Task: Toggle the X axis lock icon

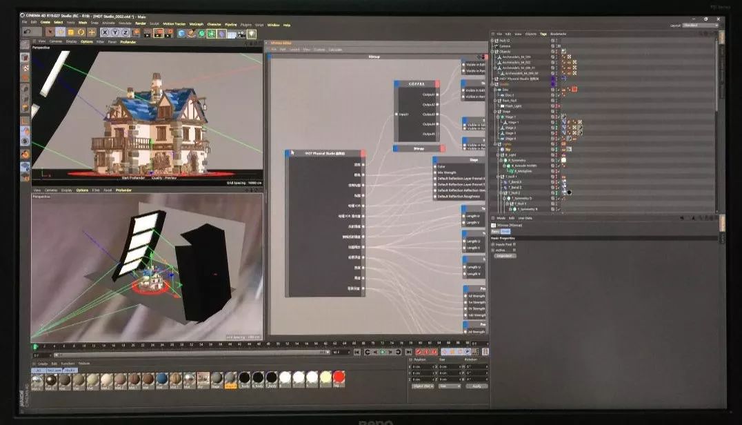Action: (x=106, y=32)
